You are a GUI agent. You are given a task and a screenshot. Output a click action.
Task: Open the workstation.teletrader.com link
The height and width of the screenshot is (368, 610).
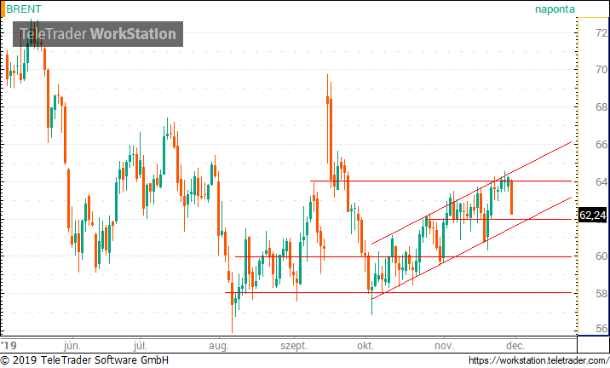pos(538,360)
